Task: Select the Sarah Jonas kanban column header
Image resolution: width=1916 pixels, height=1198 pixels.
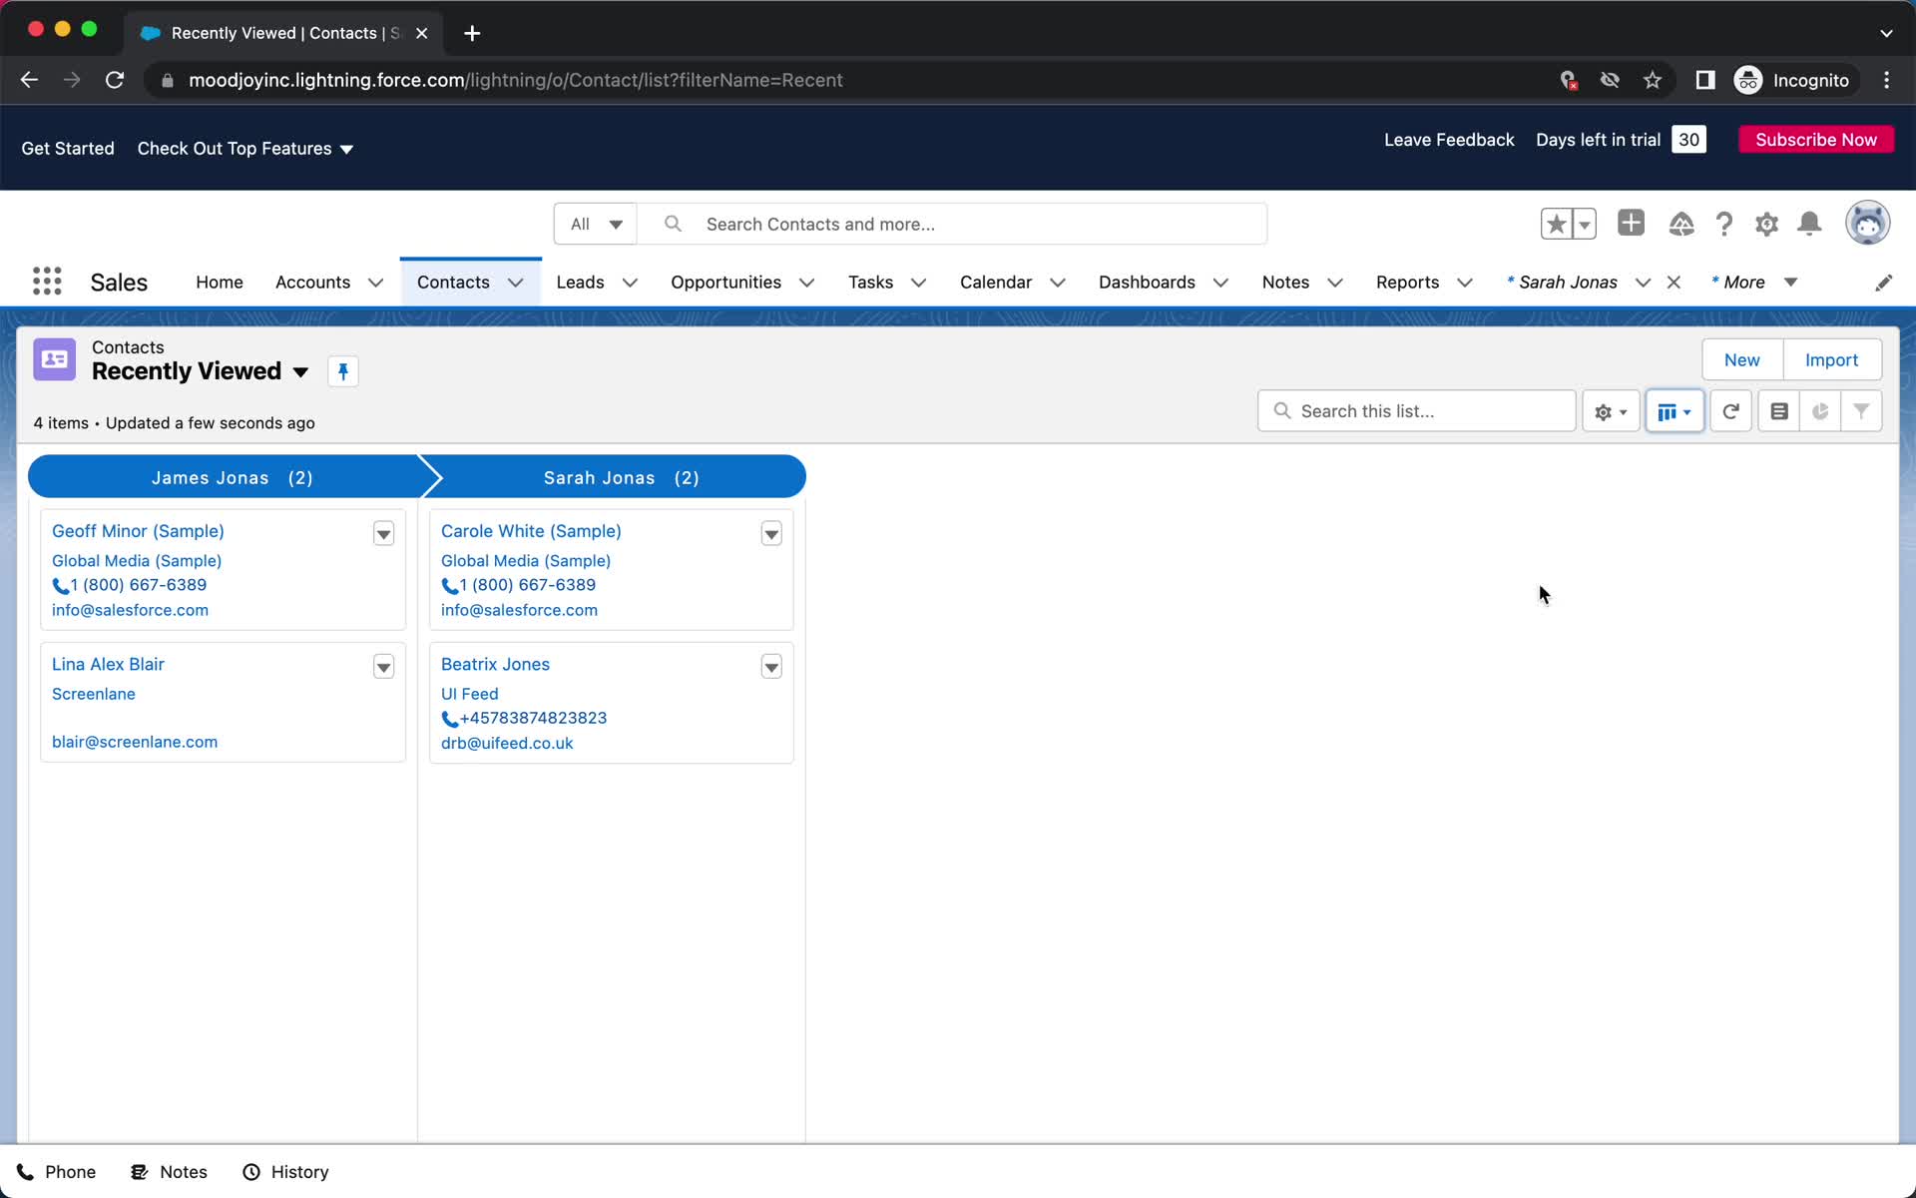Action: pos(621,477)
